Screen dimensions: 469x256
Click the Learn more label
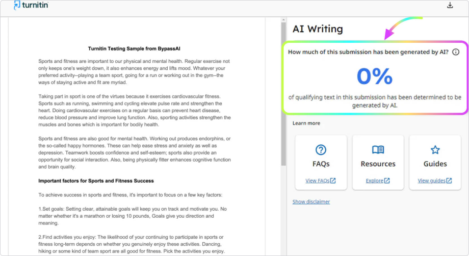click(x=306, y=123)
